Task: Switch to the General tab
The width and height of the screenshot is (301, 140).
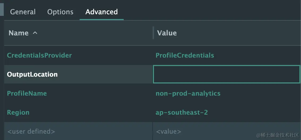Action: click(23, 12)
